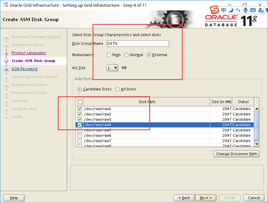The height and width of the screenshot is (203, 268).
Task: Select the /dev/raw/raw1 path text
Action: point(97,109)
